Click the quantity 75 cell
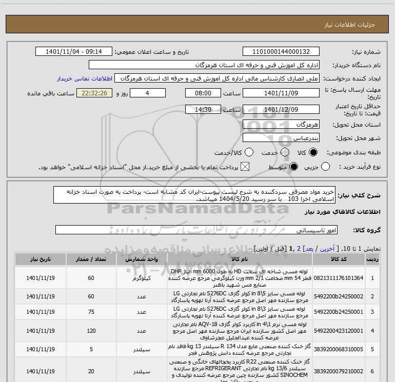Image resolution: width=395 pixels, height=382 pixels. tap(91, 312)
